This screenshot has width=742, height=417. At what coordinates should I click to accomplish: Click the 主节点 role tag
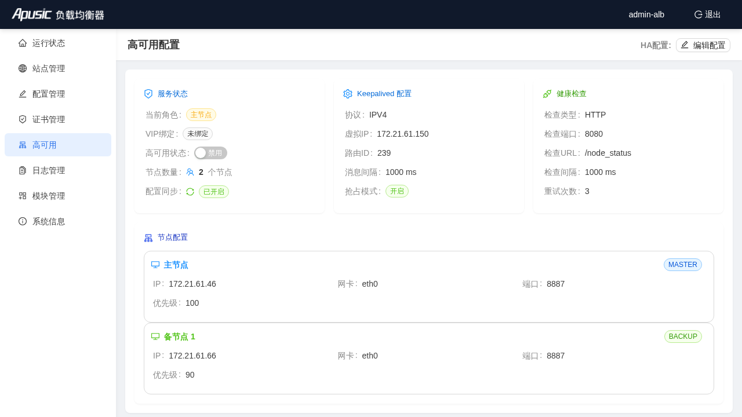[201, 115]
